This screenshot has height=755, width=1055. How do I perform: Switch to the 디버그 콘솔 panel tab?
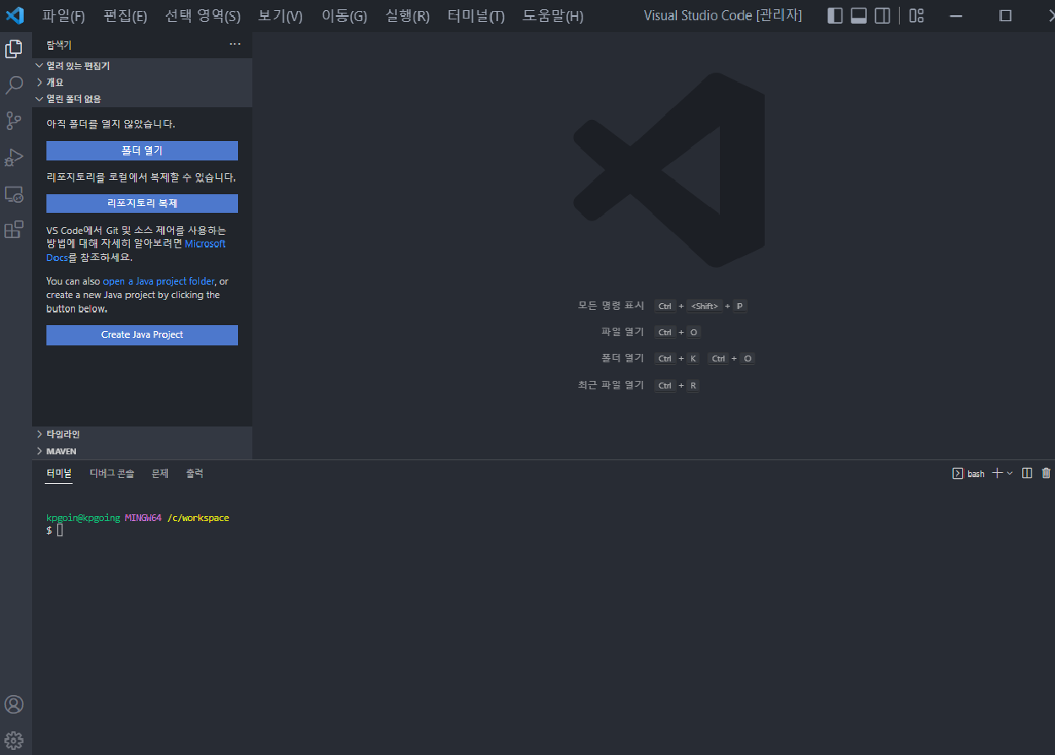(112, 474)
